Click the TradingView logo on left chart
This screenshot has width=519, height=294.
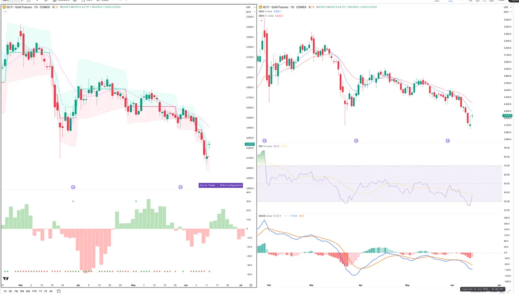[6, 279]
